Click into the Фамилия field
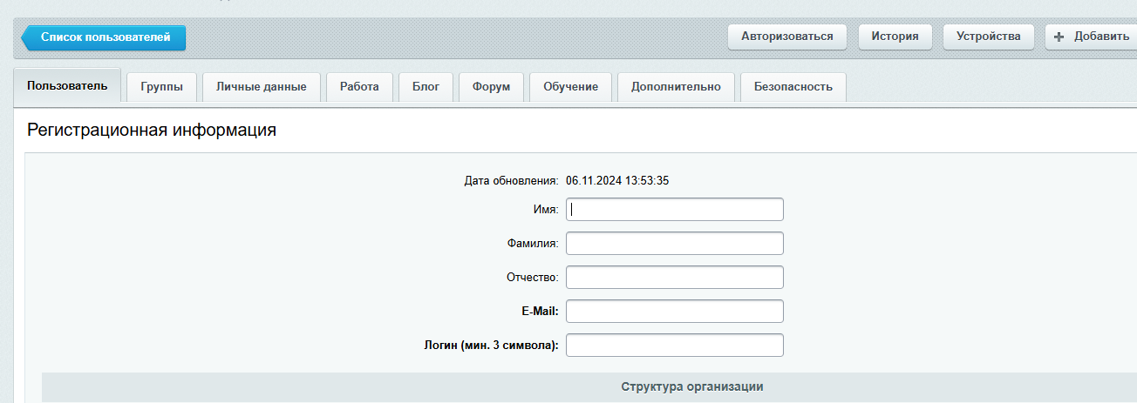 pyautogui.click(x=675, y=244)
